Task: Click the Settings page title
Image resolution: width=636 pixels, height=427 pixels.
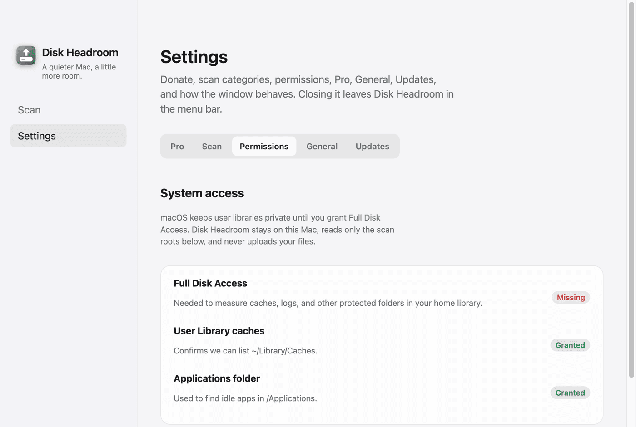Action: [194, 57]
